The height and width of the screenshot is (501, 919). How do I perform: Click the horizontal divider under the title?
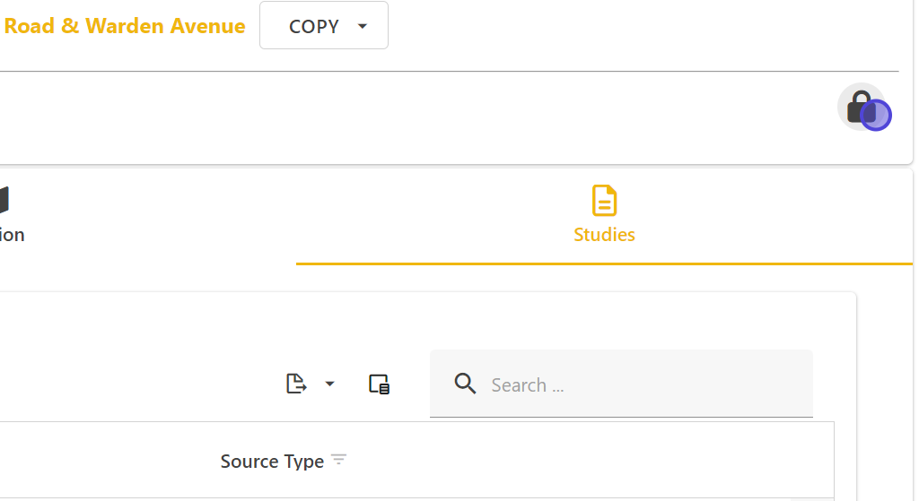pyautogui.click(x=449, y=71)
